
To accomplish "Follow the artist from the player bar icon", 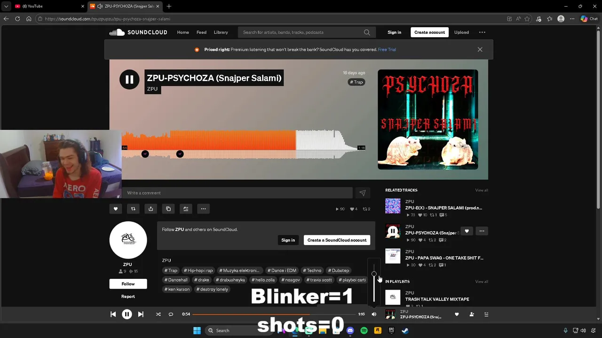I will click(x=472, y=314).
